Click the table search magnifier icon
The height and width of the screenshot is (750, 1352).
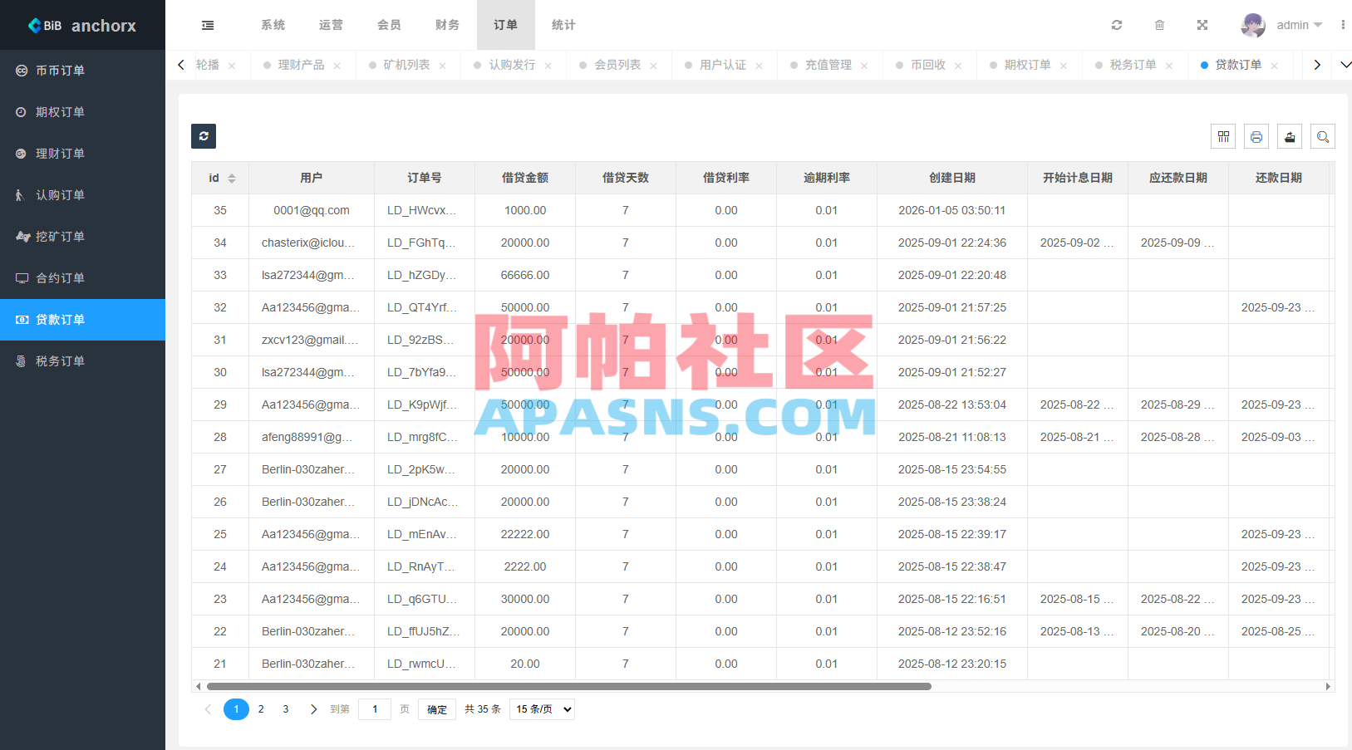[1323, 136]
